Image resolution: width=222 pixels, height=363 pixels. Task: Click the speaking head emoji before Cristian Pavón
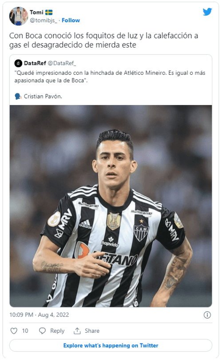(x=18, y=96)
